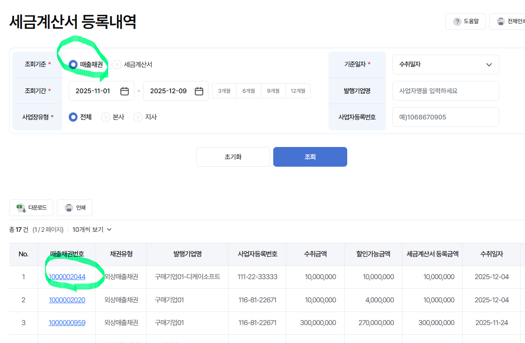
Task: Open the start date calendar picker icon
Action: click(x=124, y=91)
